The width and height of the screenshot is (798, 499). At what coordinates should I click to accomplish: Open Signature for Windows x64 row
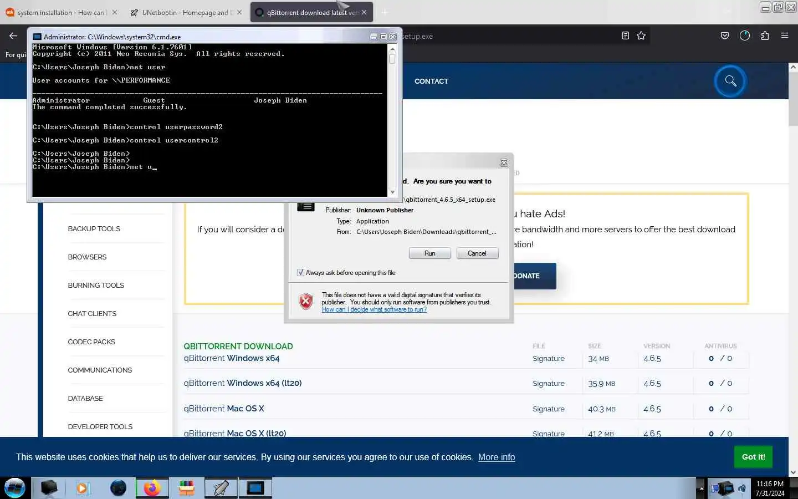[x=548, y=359]
